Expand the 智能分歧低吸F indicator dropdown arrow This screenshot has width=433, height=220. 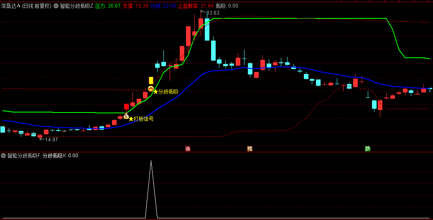[x=3, y=156]
